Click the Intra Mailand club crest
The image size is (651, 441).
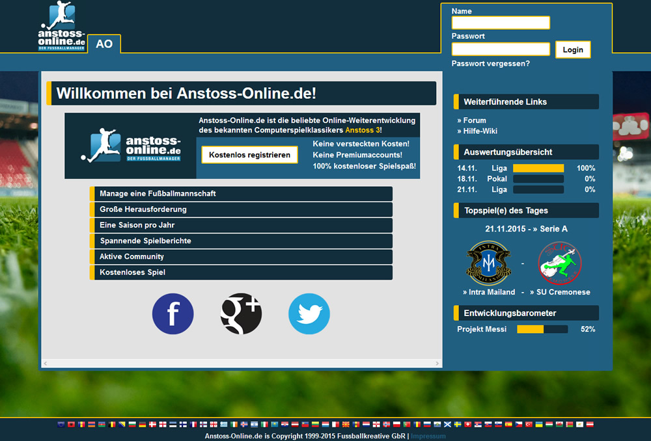488,263
